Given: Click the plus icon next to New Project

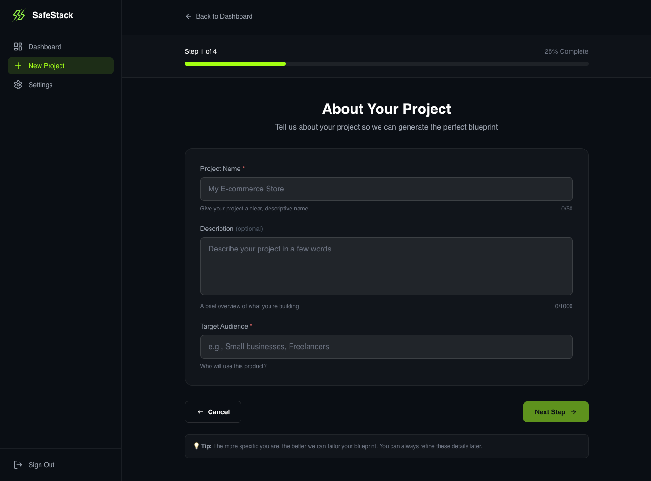Looking at the screenshot, I should [x=18, y=66].
